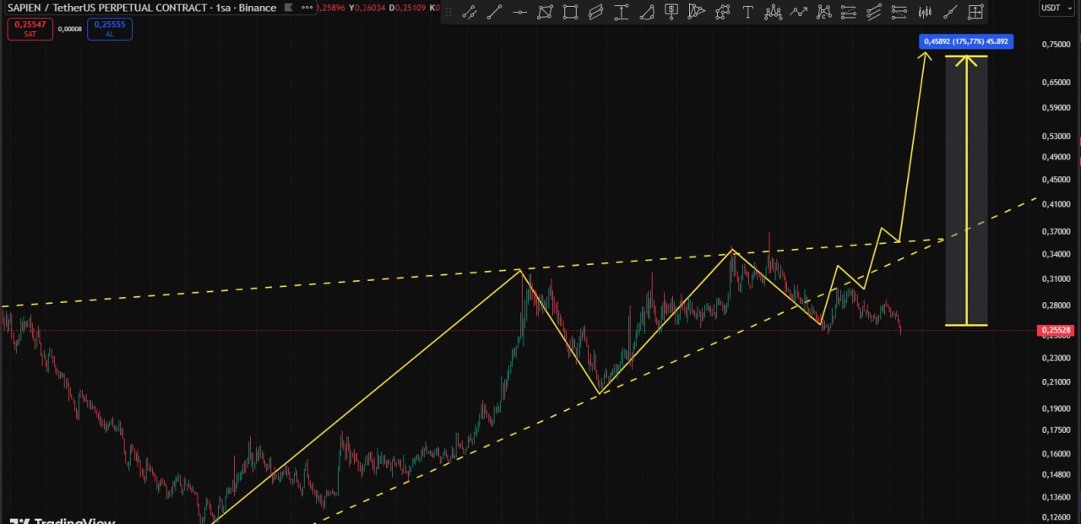The width and height of the screenshot is (1081, 524).
Task: Click the blue 175,77% price range label
Action: click(965, 41)
